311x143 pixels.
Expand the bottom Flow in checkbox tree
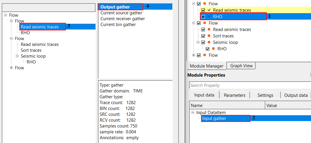pyautogui.click(x=194, y=55)
